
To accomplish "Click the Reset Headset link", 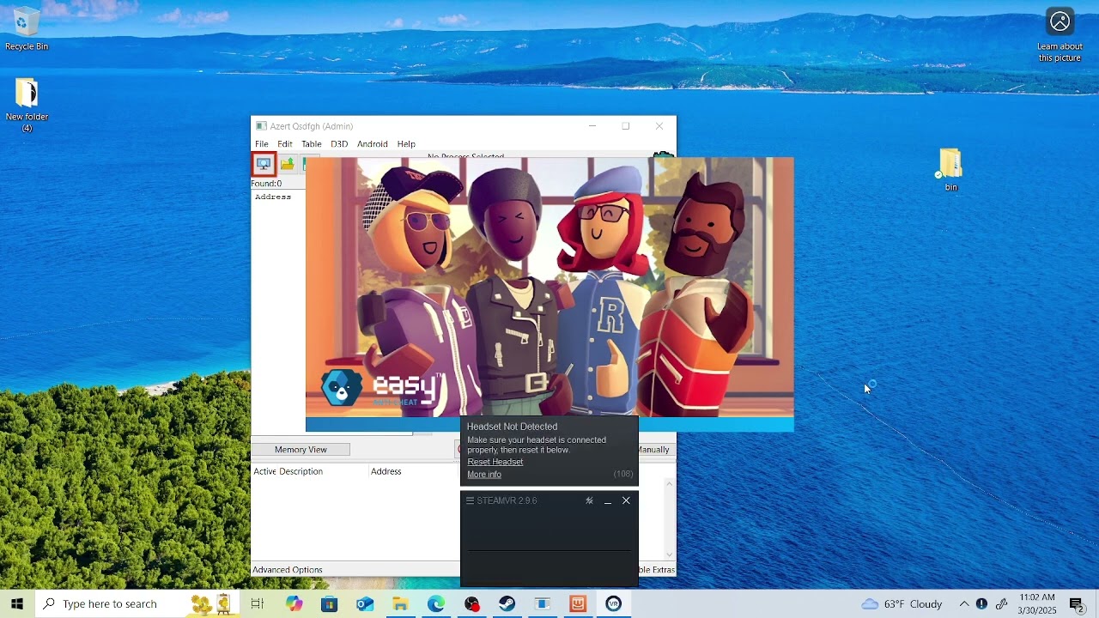I will 495,462.
